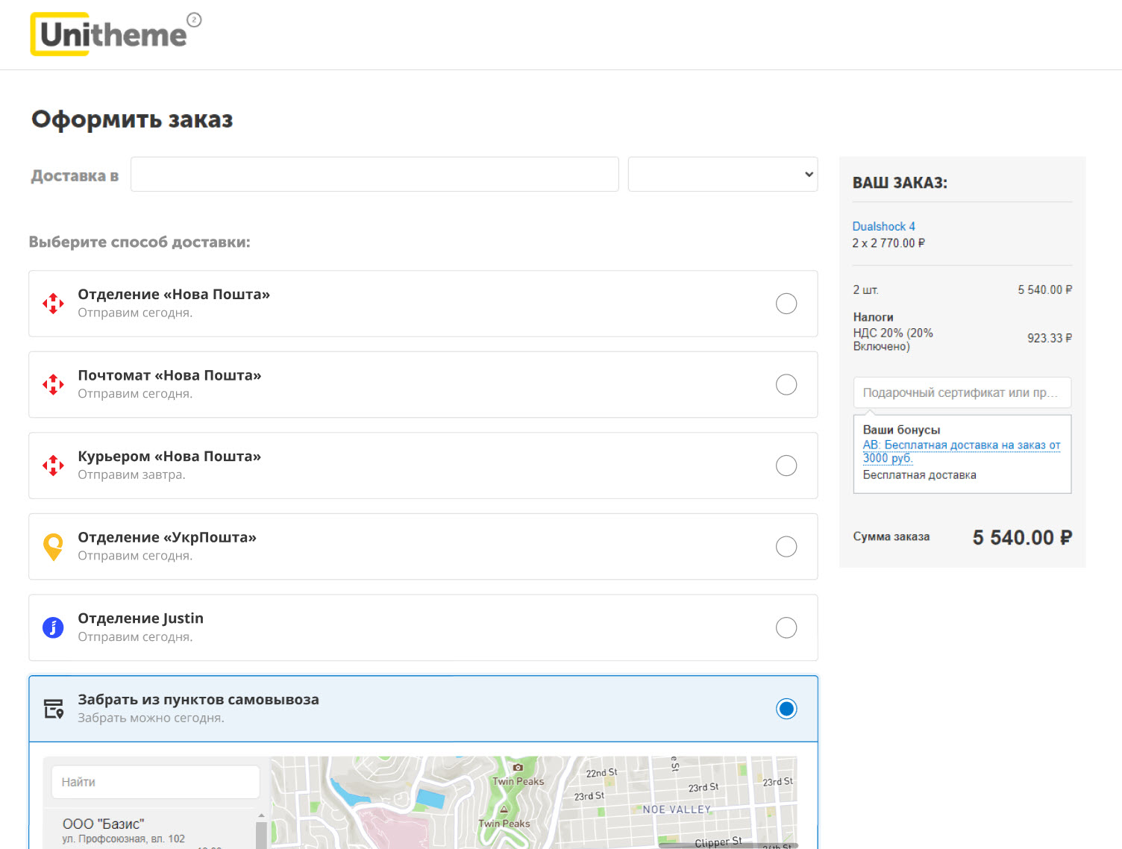Click the Отделение «Нова Пошта» title text
This screenshot has width=1122, height=849.
(174, 295)
